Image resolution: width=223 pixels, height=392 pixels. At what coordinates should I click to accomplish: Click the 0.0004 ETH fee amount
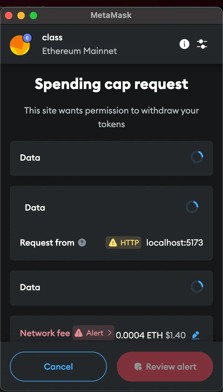tap(139, 335)
